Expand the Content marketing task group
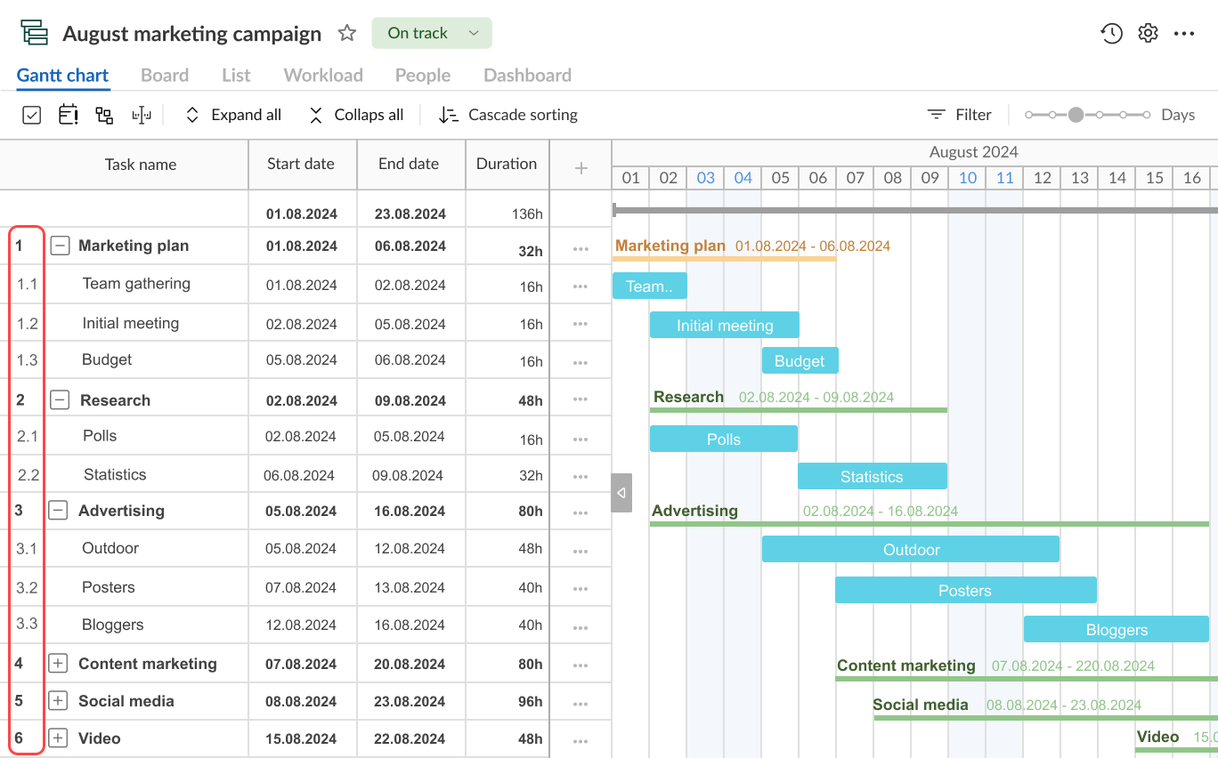This screenshot has width=1218, height=758. (58, 663)
